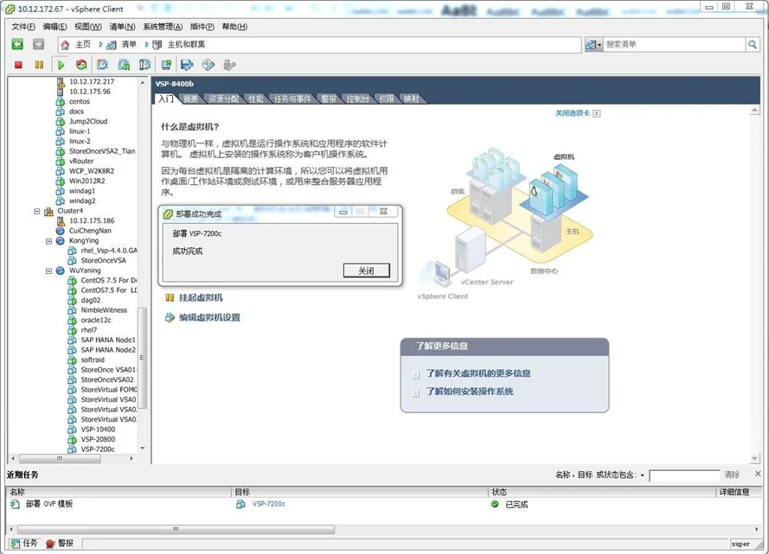This screenshot has width=769, height=554.
Task: Click the warning host icon for 10.12.172.217
Action: point(61,82)
